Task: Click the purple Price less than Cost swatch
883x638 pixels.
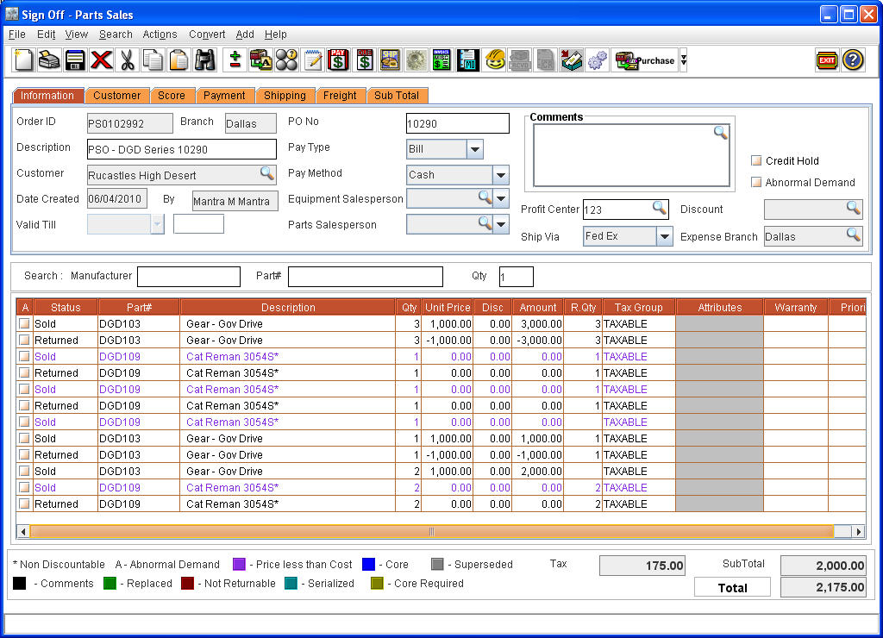Action: (239, 564)
